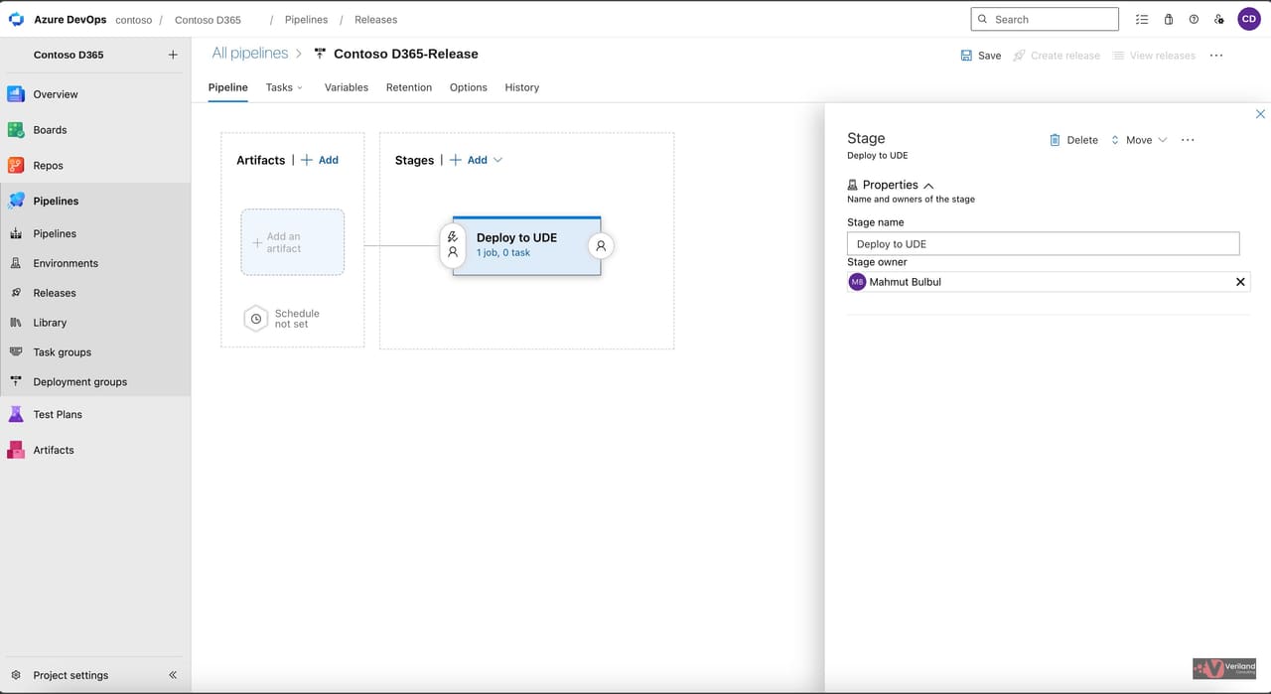Image resolution: width=1271 pixels, height=694 pixels.
Task: Click the Schedule not set clock icon
Action: [256, 319]
